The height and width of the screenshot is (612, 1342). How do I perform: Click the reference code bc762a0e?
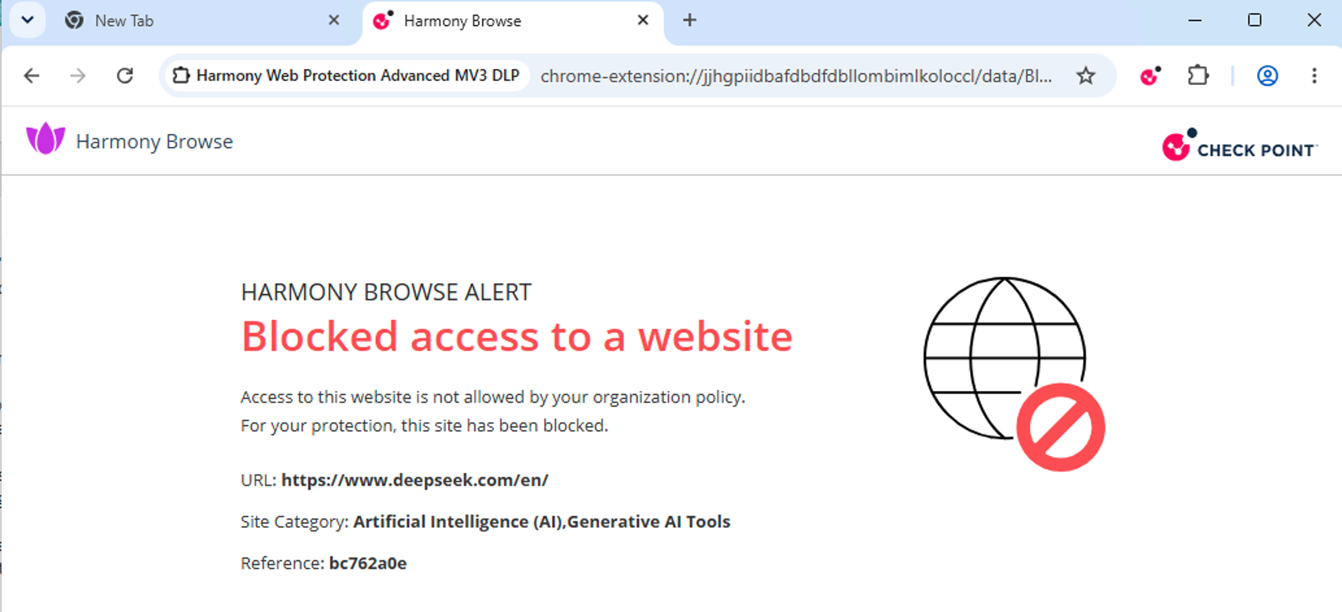pos(368,563)
